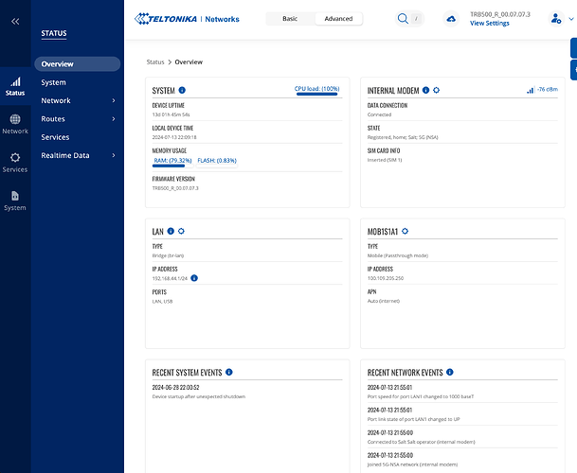Expand the Routes submenu arrow

[114, 118]
